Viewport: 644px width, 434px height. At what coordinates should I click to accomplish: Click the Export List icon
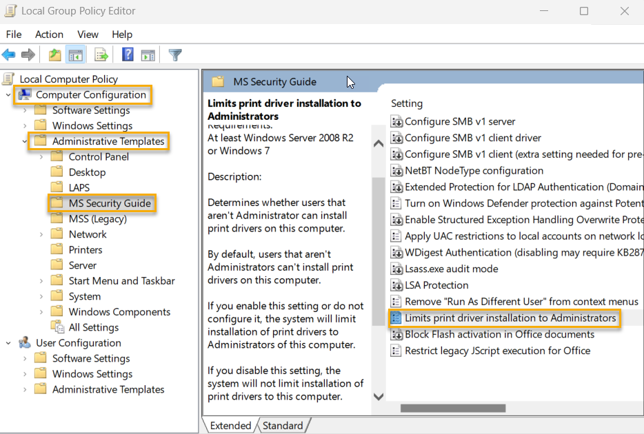coord(101,55)
